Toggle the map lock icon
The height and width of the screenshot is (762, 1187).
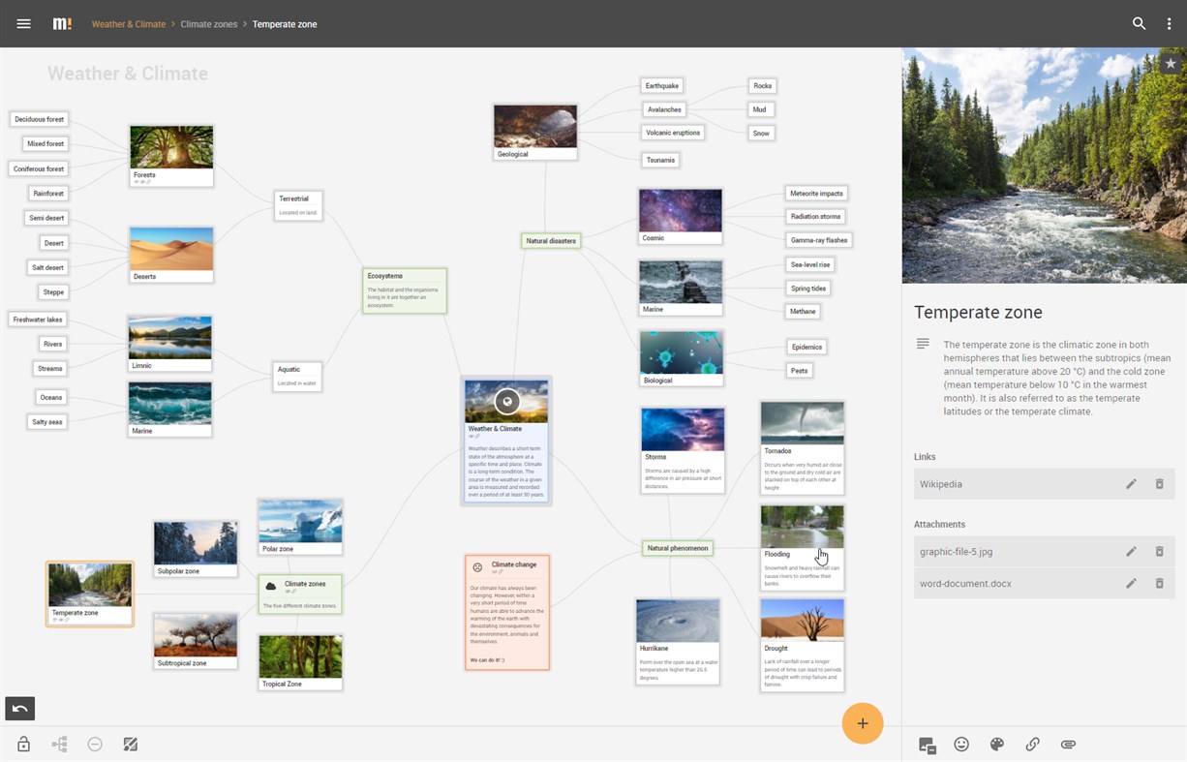[x=24, y=745]
